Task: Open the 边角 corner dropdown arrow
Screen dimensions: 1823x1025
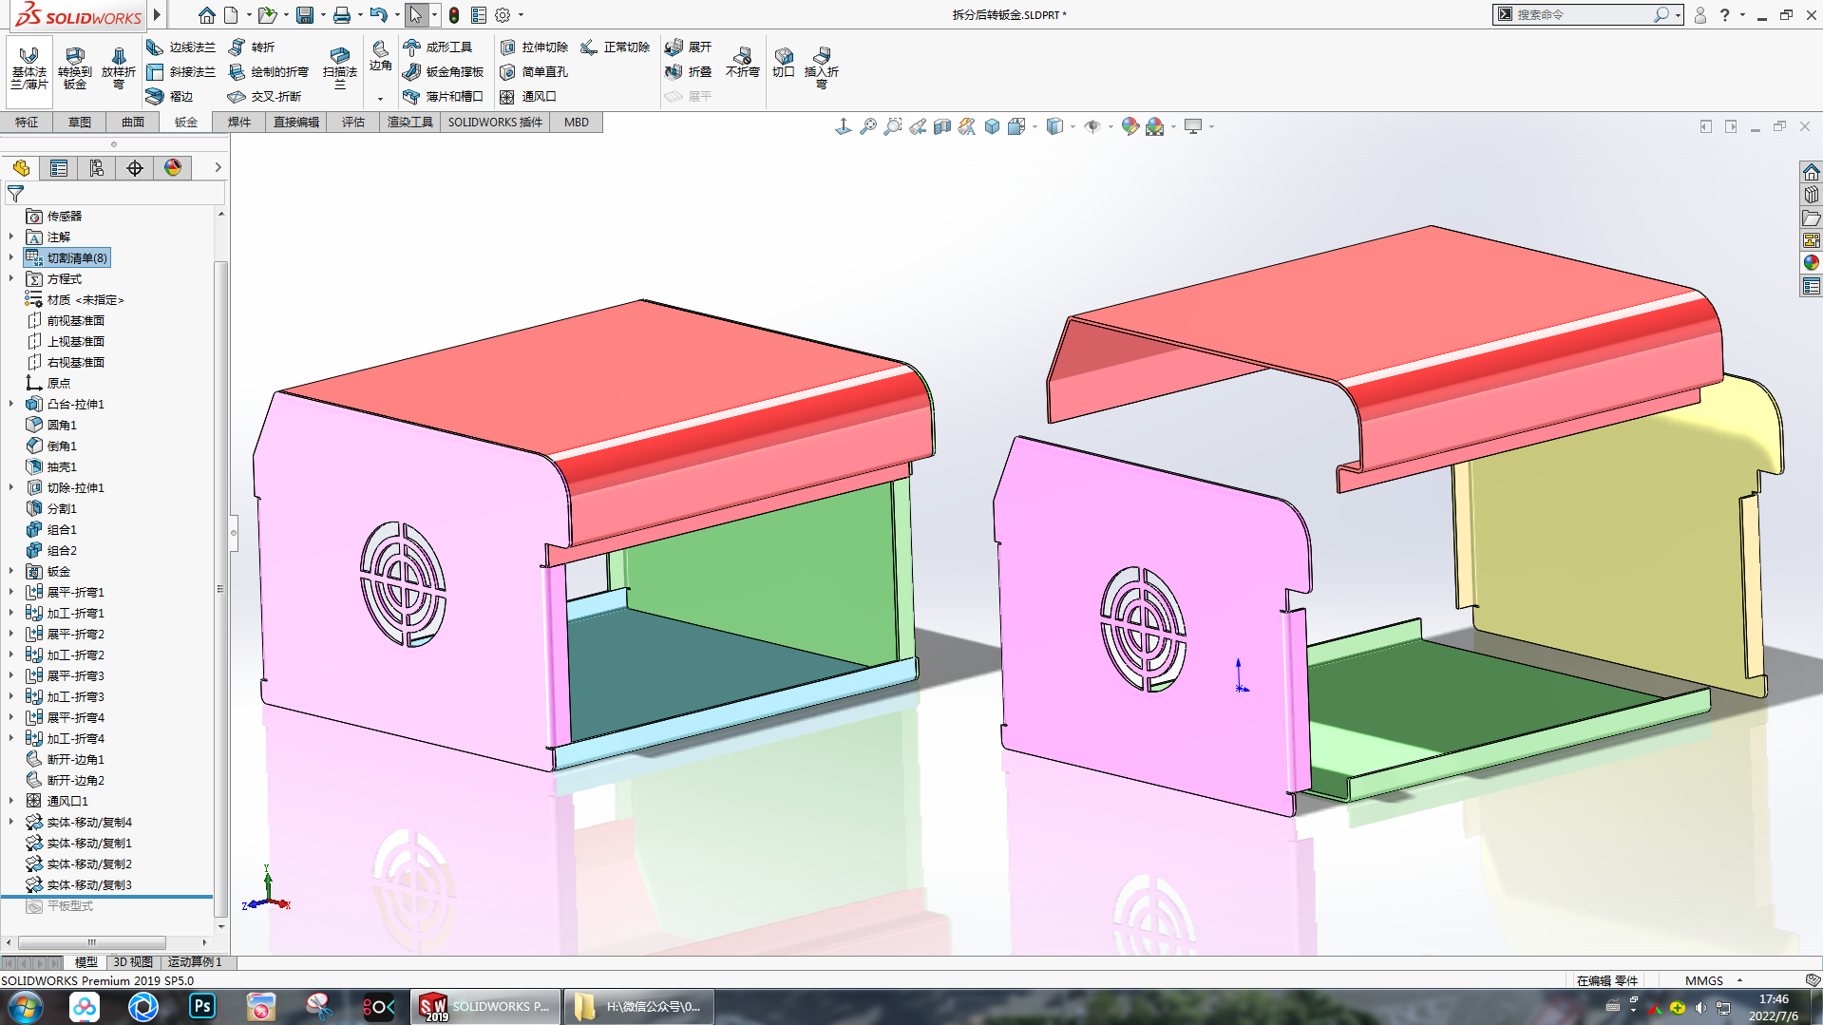Action: pyautogui.click(x=380, y=99)
